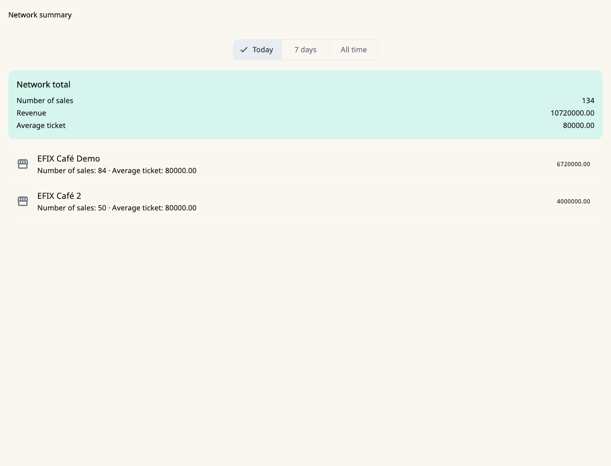Image resolution: width=611 pixels, height=466 pixels.
Task: Select the Today period segment
Action: tap(257, 50)
